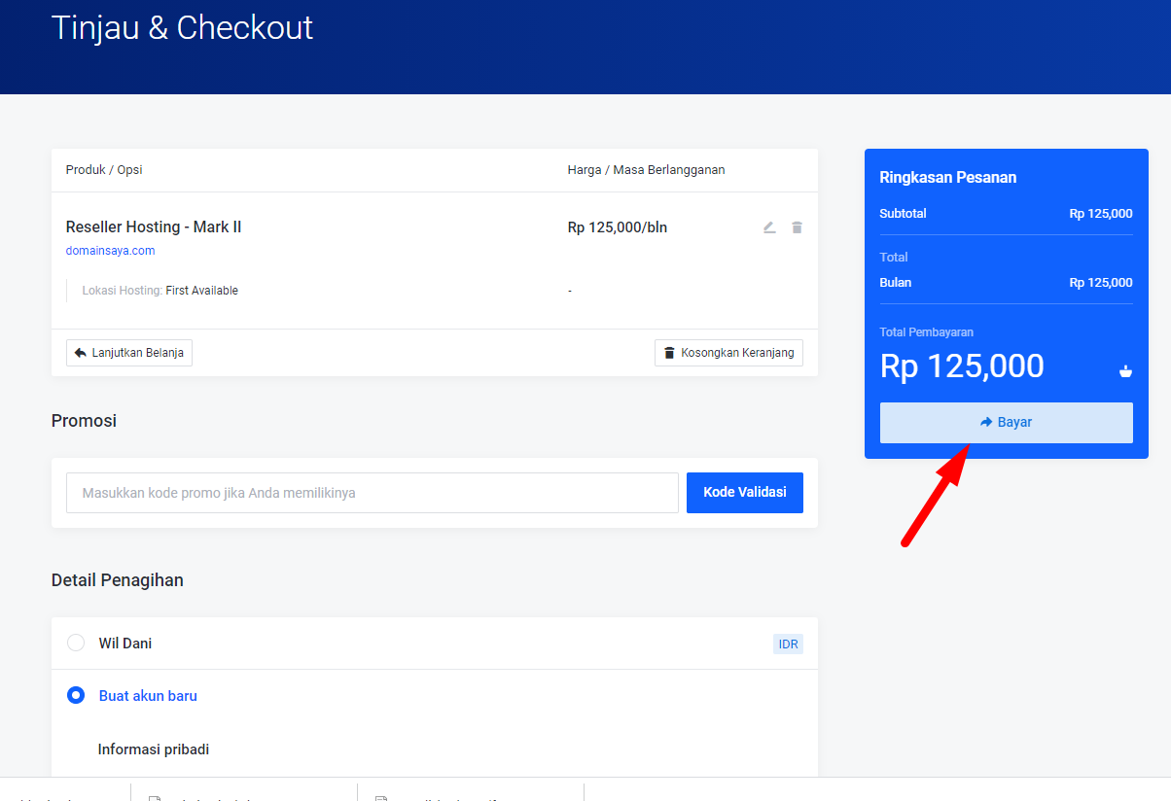Click the Rp 125,000/bln price text
Screen dimensions: 1171x801
pos(618,227)
